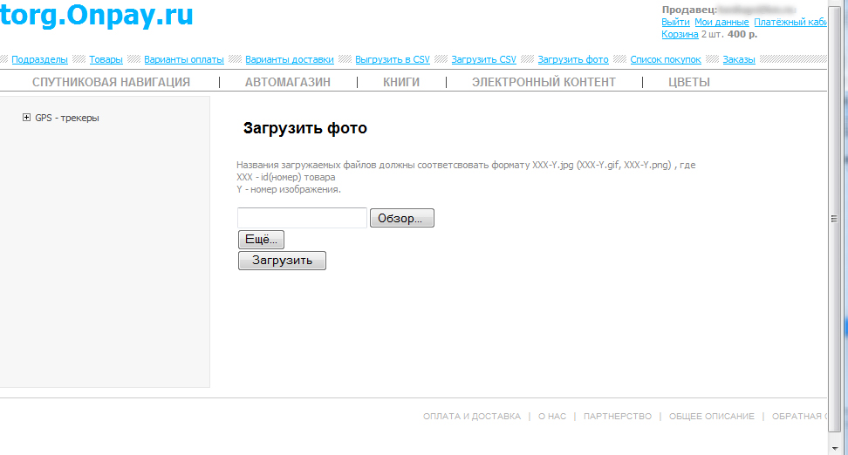Expand the GPS - трекеры tree node

[27, 118]
